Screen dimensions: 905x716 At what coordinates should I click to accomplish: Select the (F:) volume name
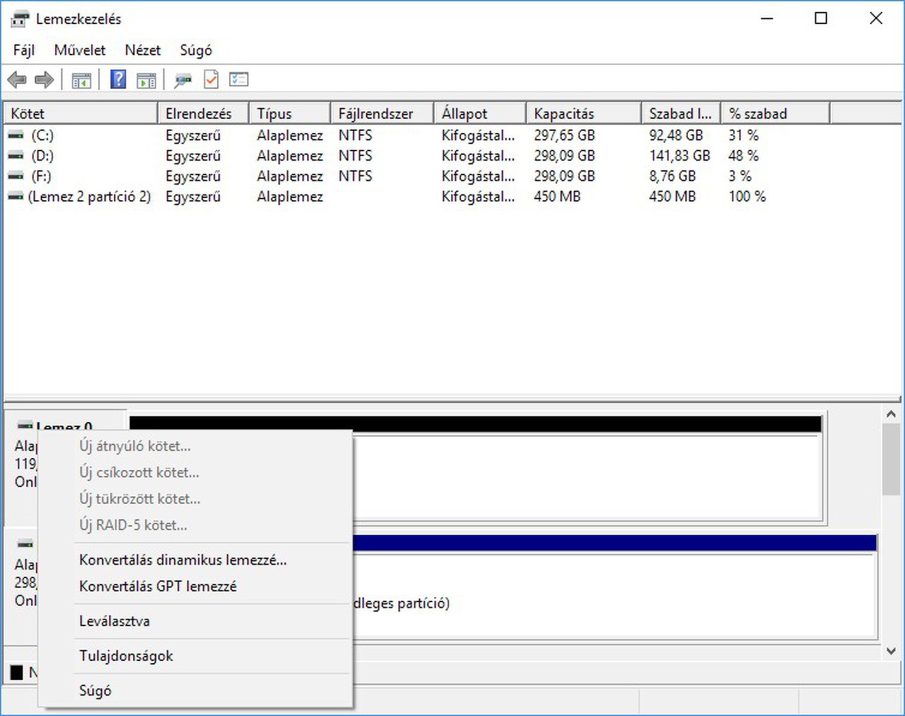click(41, 176)
